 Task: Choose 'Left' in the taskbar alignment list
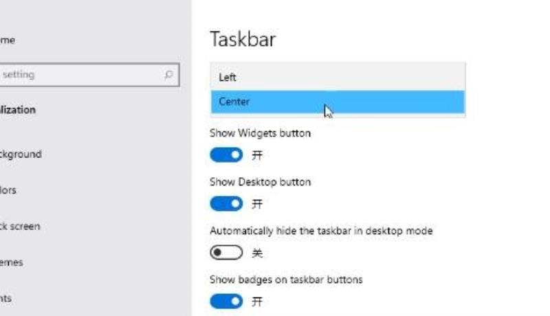[338, 77]
